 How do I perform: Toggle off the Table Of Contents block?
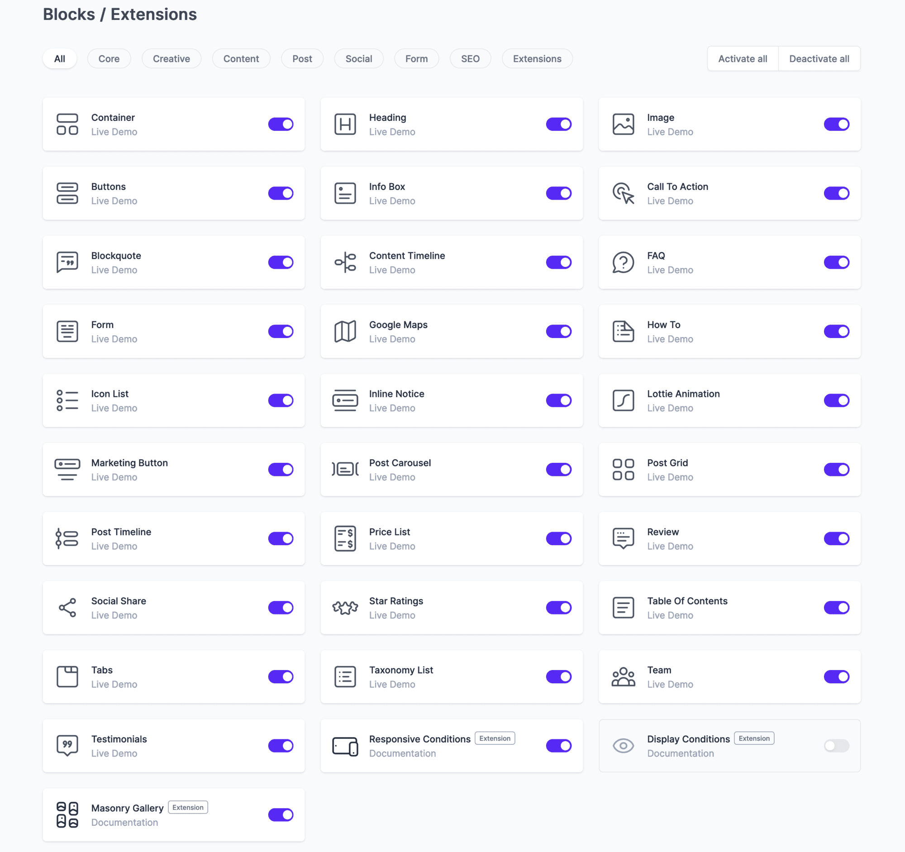(x=836, y=608)
